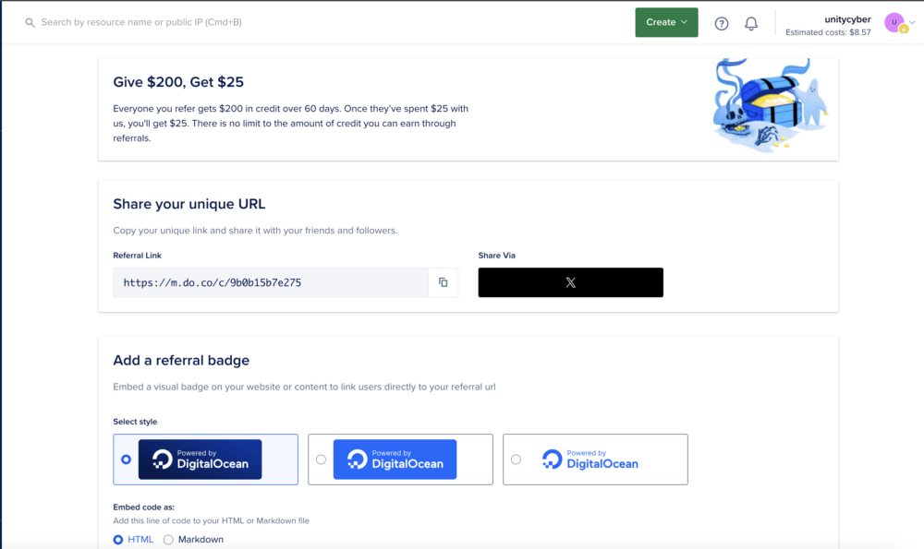View the Estimated costs amount
This screenshot has width=924, height=549.
coord(828,32)
